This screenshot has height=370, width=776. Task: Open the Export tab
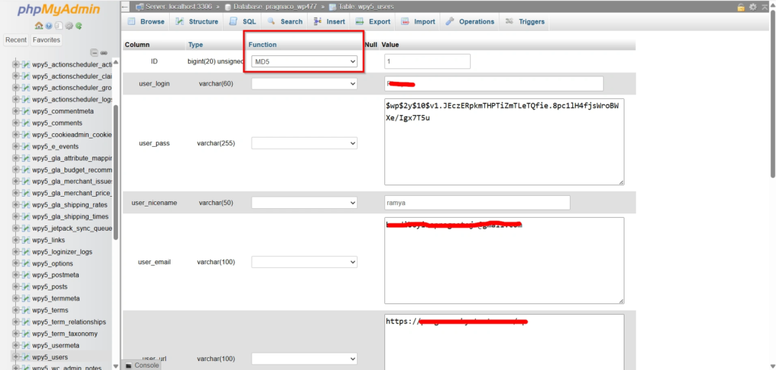(x=373, y=22)
